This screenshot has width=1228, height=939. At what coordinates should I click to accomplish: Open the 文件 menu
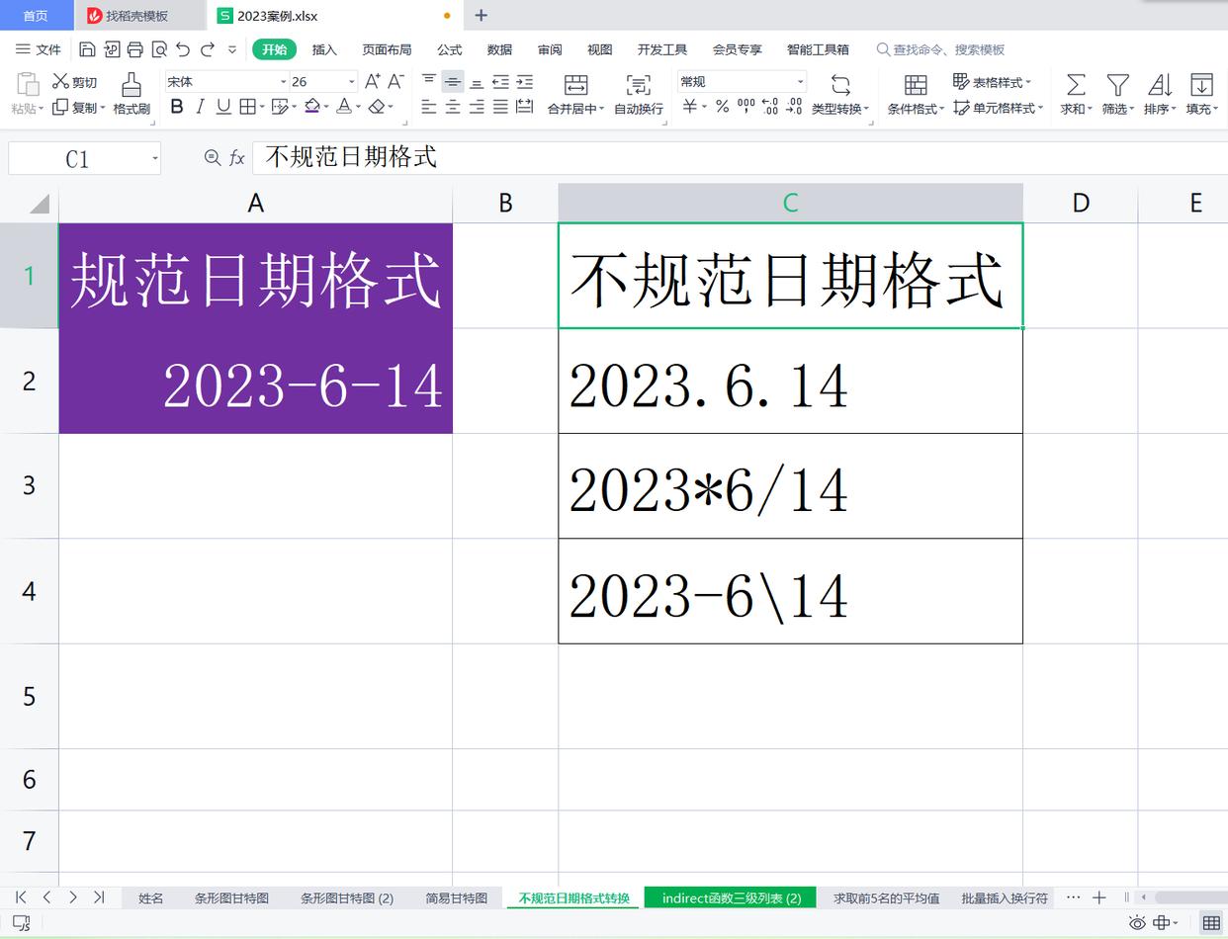tap(39, 49)
